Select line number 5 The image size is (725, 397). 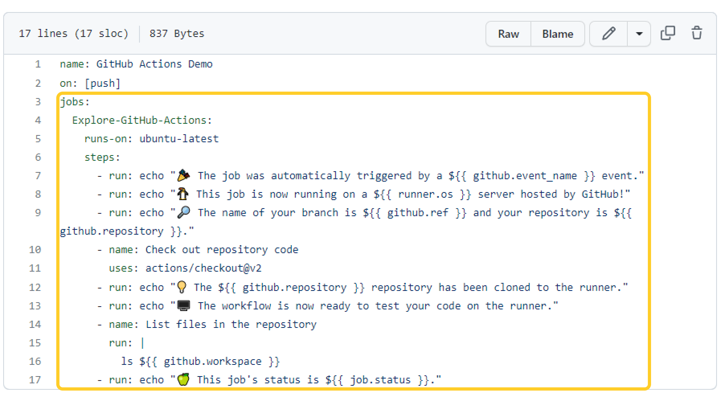pyautogui.click(x=38, y=139)
